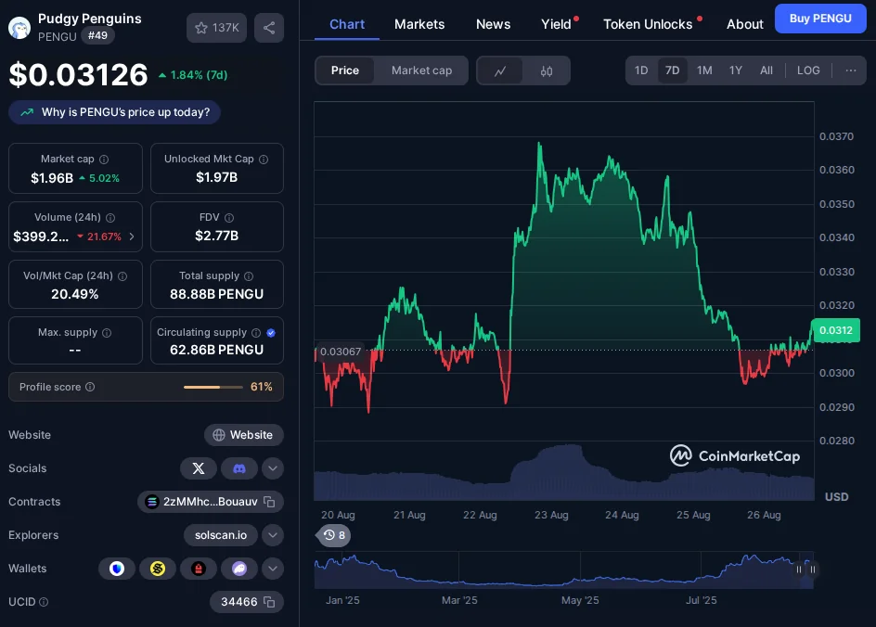Switch chart to line view
Screen dimensions: 876x627
500,70
